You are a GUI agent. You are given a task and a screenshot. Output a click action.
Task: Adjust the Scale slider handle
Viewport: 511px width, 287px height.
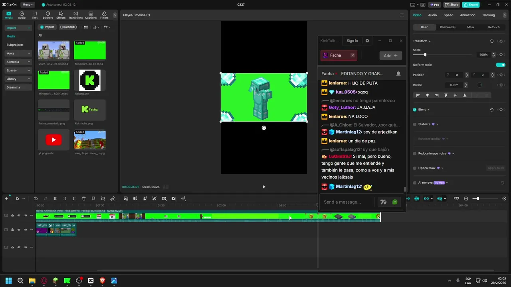click(x=425, y=55)
